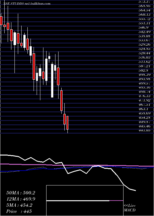Click the rightmost red candlestick on chart
Viewport: 154px width, 216px height.
(67, 123)
